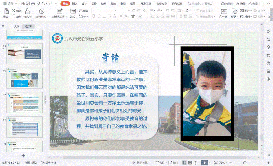This screenshot has width=273, height=166.
Task: Click the undo arrow icon
Action: [43, 4]
